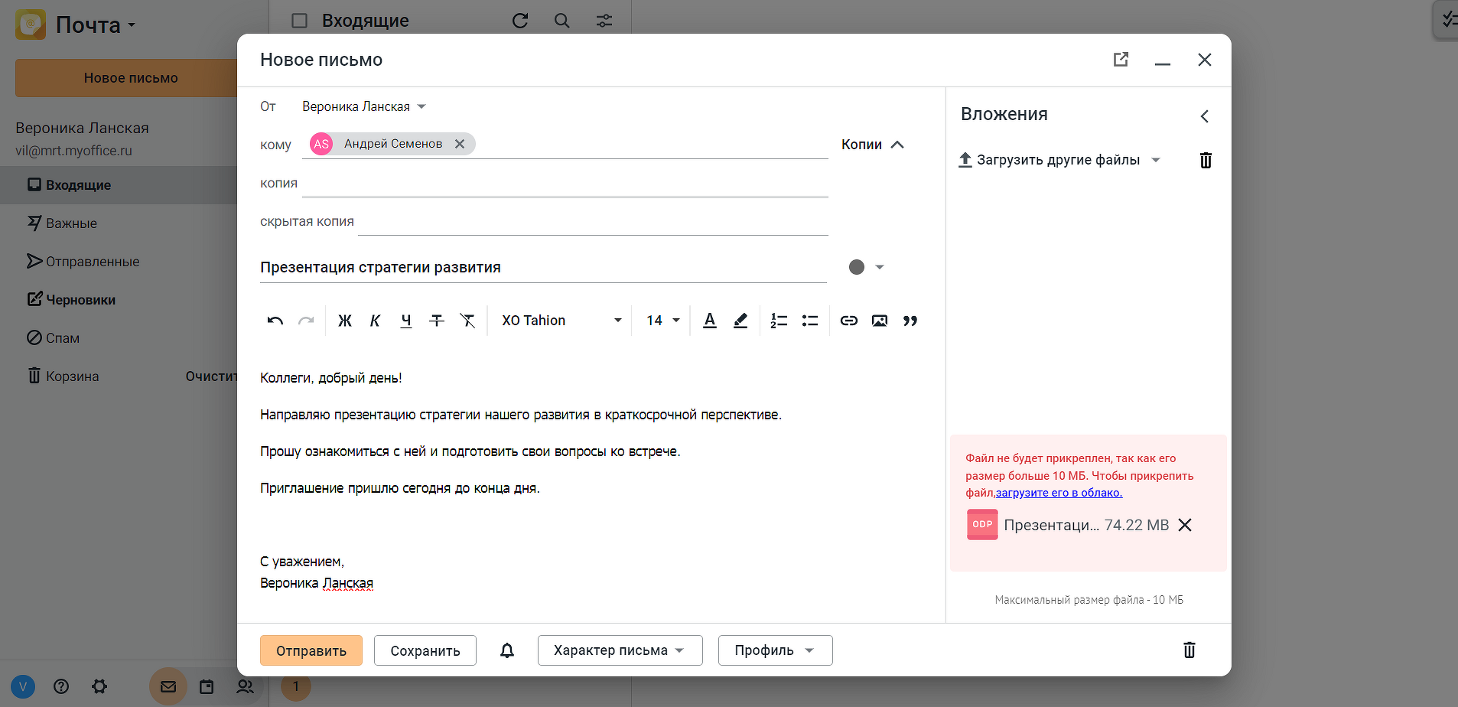The height and width of the screenshot is (707, 1458).
Task: Open the XO Tahion font dropdown
Action: tap(561, 321)
